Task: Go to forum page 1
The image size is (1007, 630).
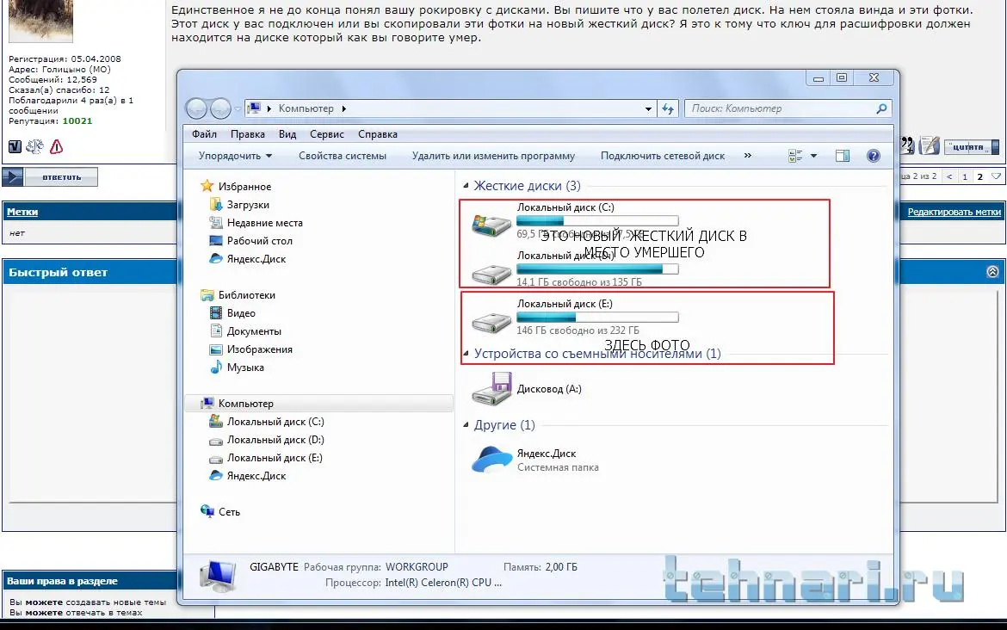Action: tap(965, 176)
